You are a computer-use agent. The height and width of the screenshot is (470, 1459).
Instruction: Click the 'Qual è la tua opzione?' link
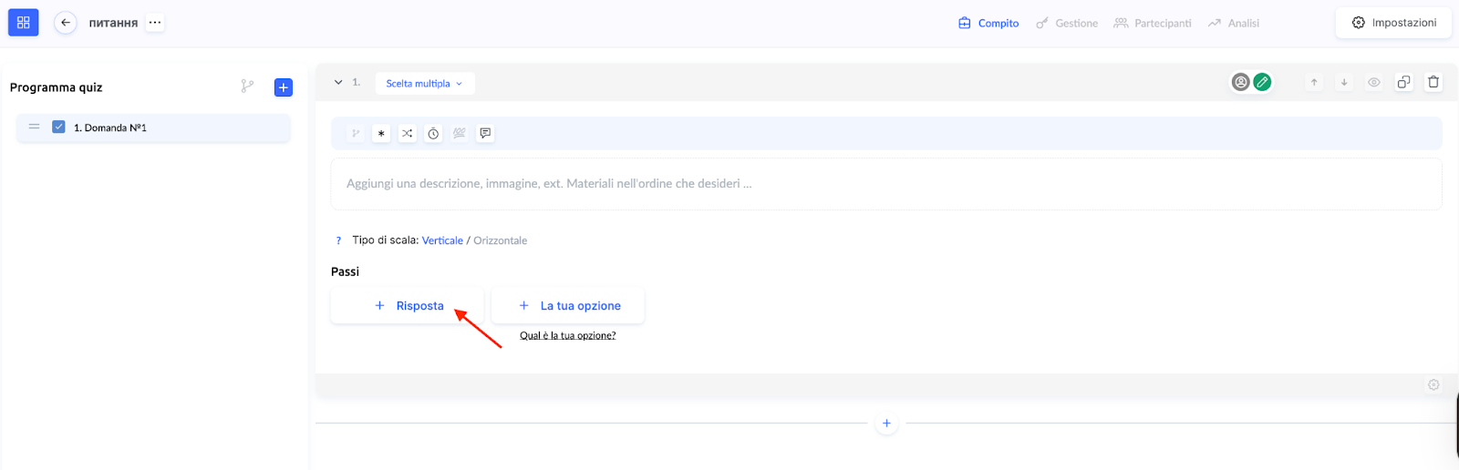pyautogui.click(x=567, y=335)
